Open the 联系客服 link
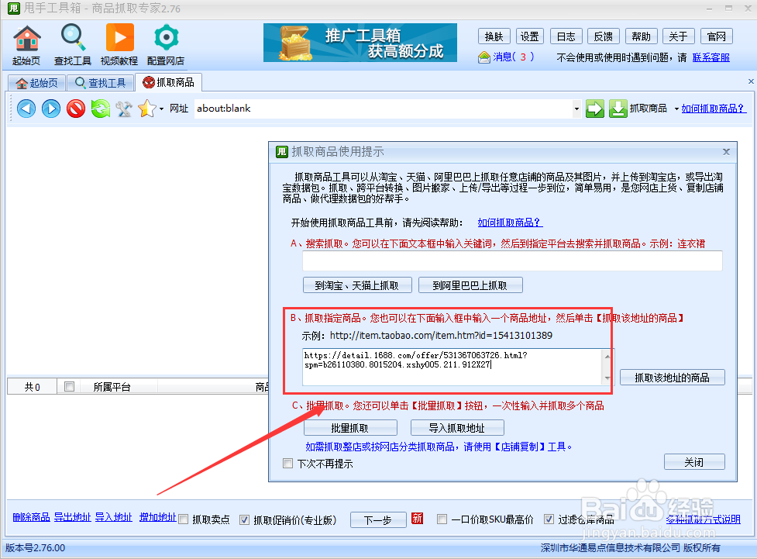The width and height of the screenshot is (757, 559). coord(711,57)
